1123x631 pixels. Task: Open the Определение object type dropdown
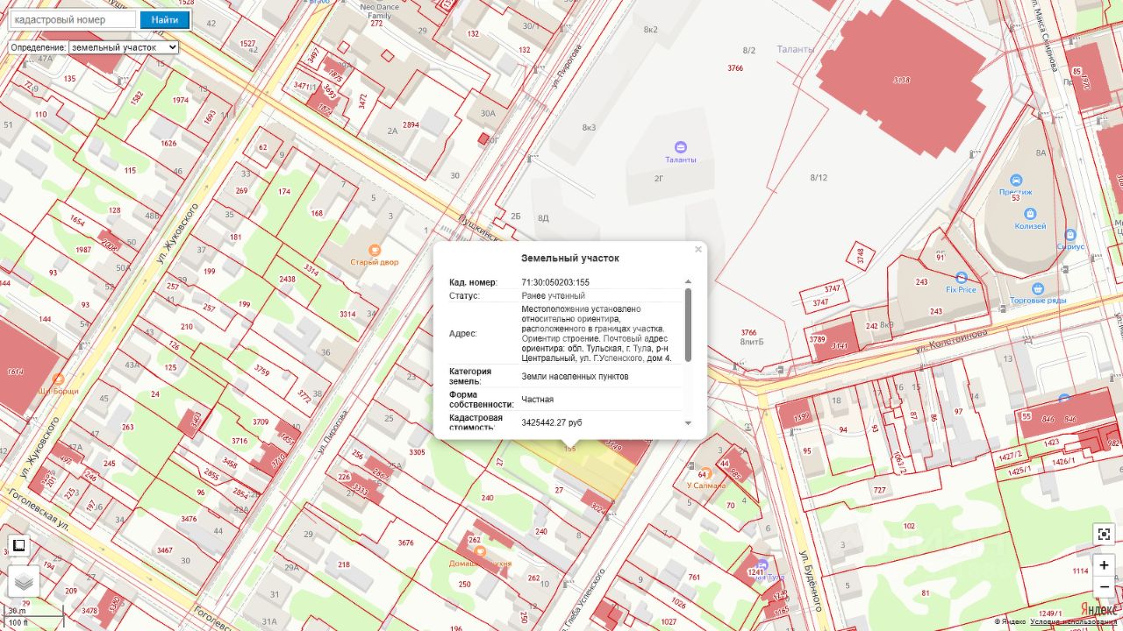(x=123, y=47)
